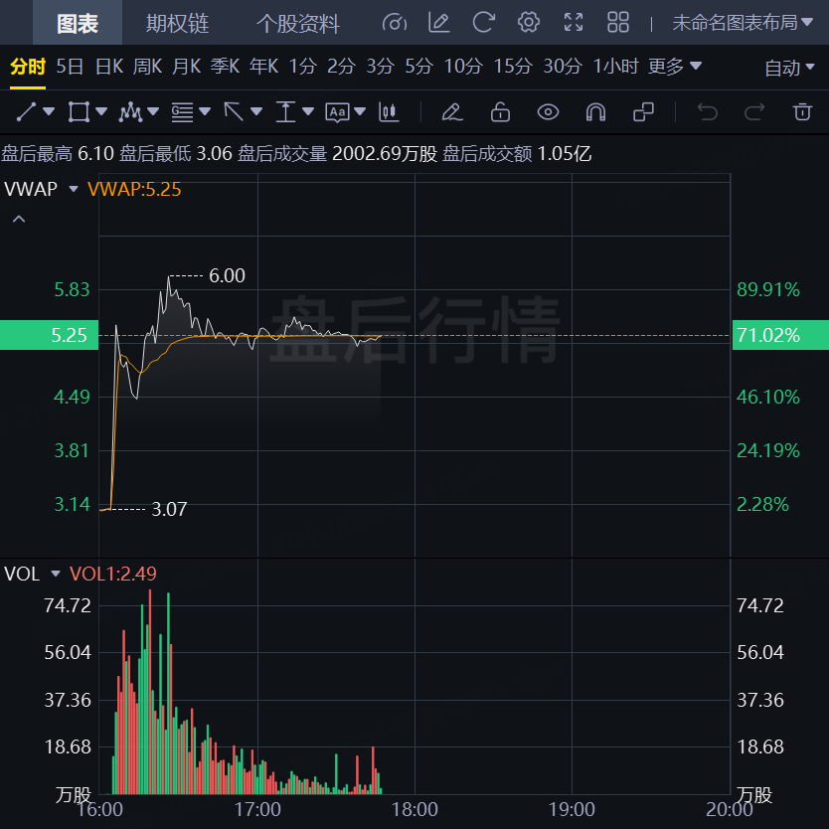Select the 1小时 timeframe
Image resolution: width=829 pixels, height=829 pixels.
616,67
